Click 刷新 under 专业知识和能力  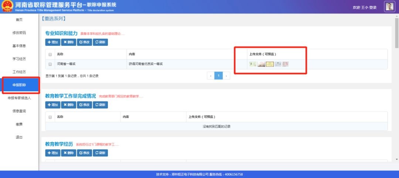coord(100,42)
